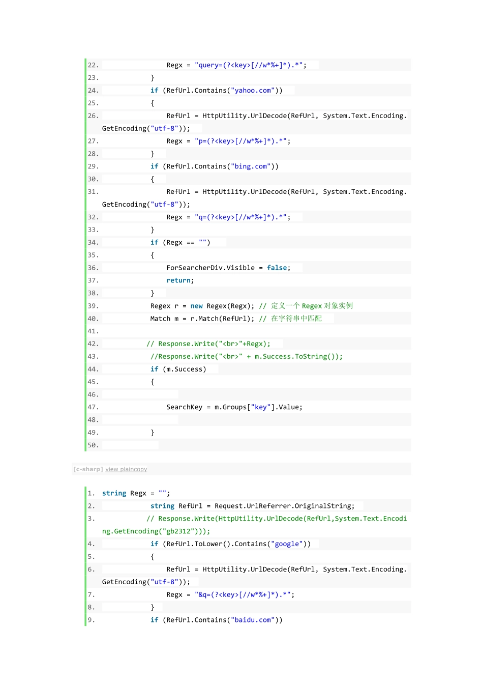Click the [c-sharp] code label

click(88, 469)
